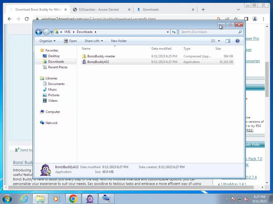Screen dimensions: 273x204
Task: Click Windows Explorer taskbar icon
Action: pos(40,199)
